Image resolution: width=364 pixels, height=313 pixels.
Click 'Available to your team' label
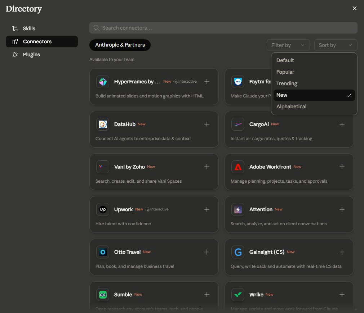click(112, 60)
